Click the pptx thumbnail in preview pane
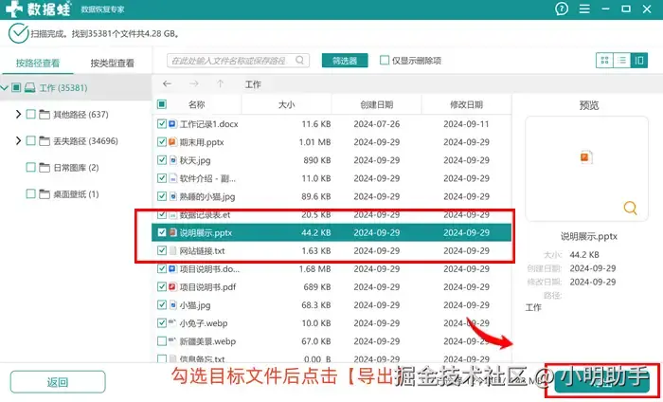This screenshot has width=663, height=402. 586,157
